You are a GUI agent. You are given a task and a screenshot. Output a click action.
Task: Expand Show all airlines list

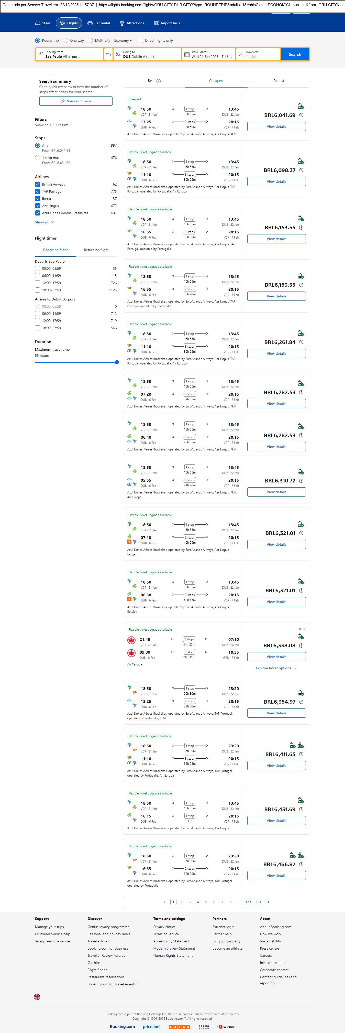(44, 222)
